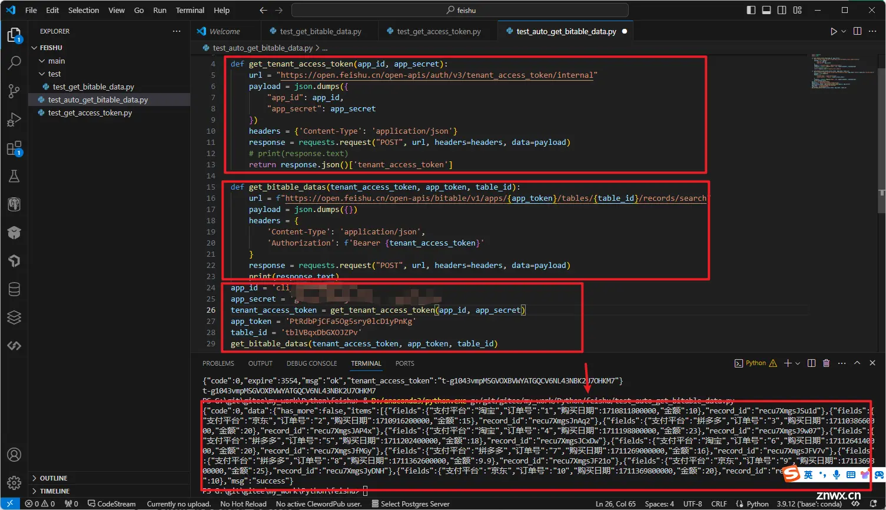Switch to the test_get_access_token.py tab

tap(439, 31)
